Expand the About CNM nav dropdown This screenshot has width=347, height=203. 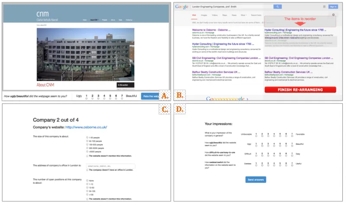[94, 20]
